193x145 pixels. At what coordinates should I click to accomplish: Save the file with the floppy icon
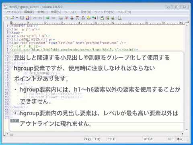coord(22,18)
